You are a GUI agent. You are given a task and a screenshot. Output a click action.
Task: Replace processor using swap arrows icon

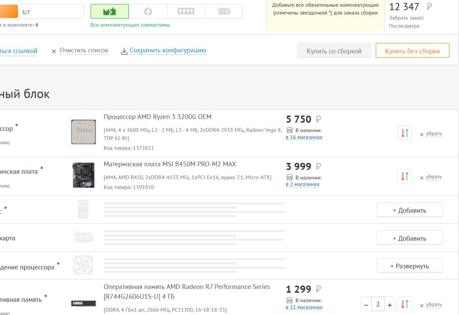[x=405, y=133]
